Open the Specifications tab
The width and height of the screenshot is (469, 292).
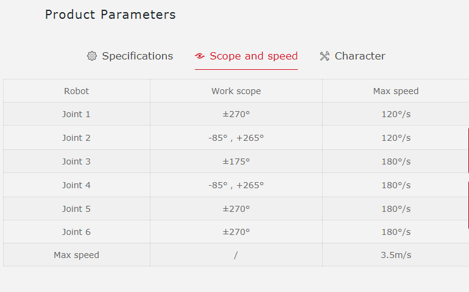tap(137, 56)
